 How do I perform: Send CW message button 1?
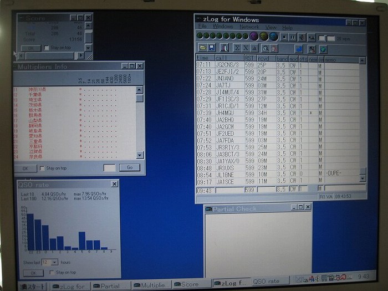point(200,36)
